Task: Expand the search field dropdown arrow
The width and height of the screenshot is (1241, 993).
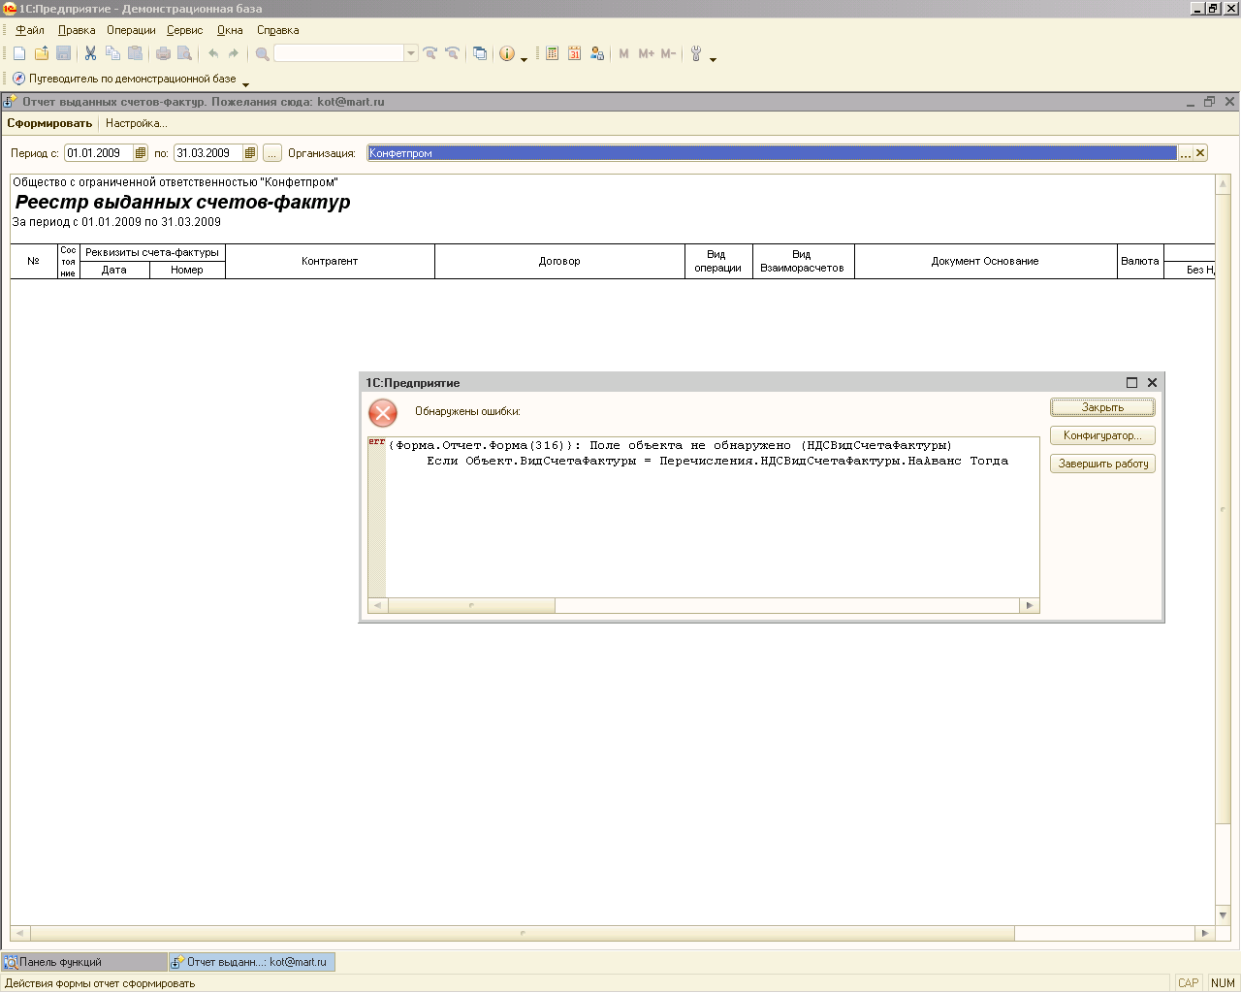Action: tap(411, 53)
